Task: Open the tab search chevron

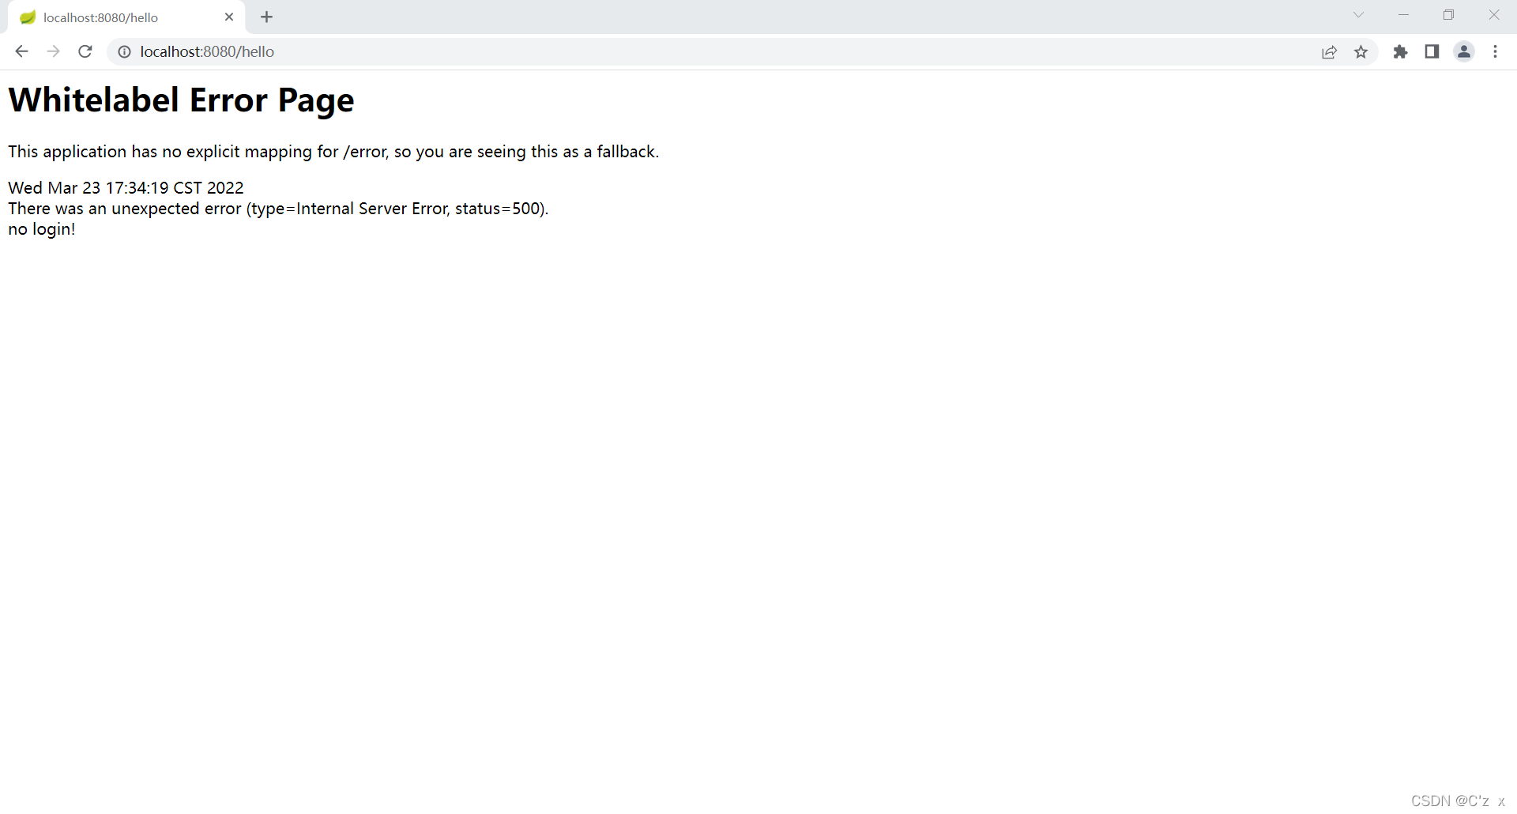Action: click(1358, 15)
